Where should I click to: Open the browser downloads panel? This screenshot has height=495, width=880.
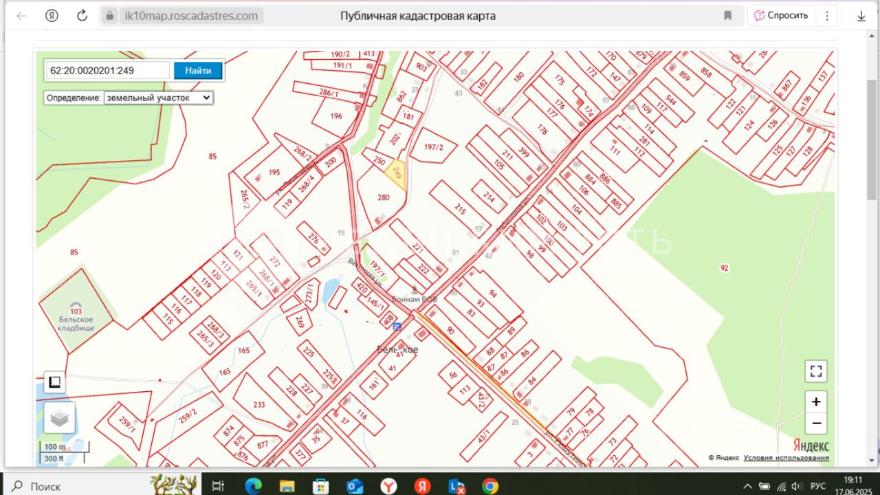tap(861, 16)
